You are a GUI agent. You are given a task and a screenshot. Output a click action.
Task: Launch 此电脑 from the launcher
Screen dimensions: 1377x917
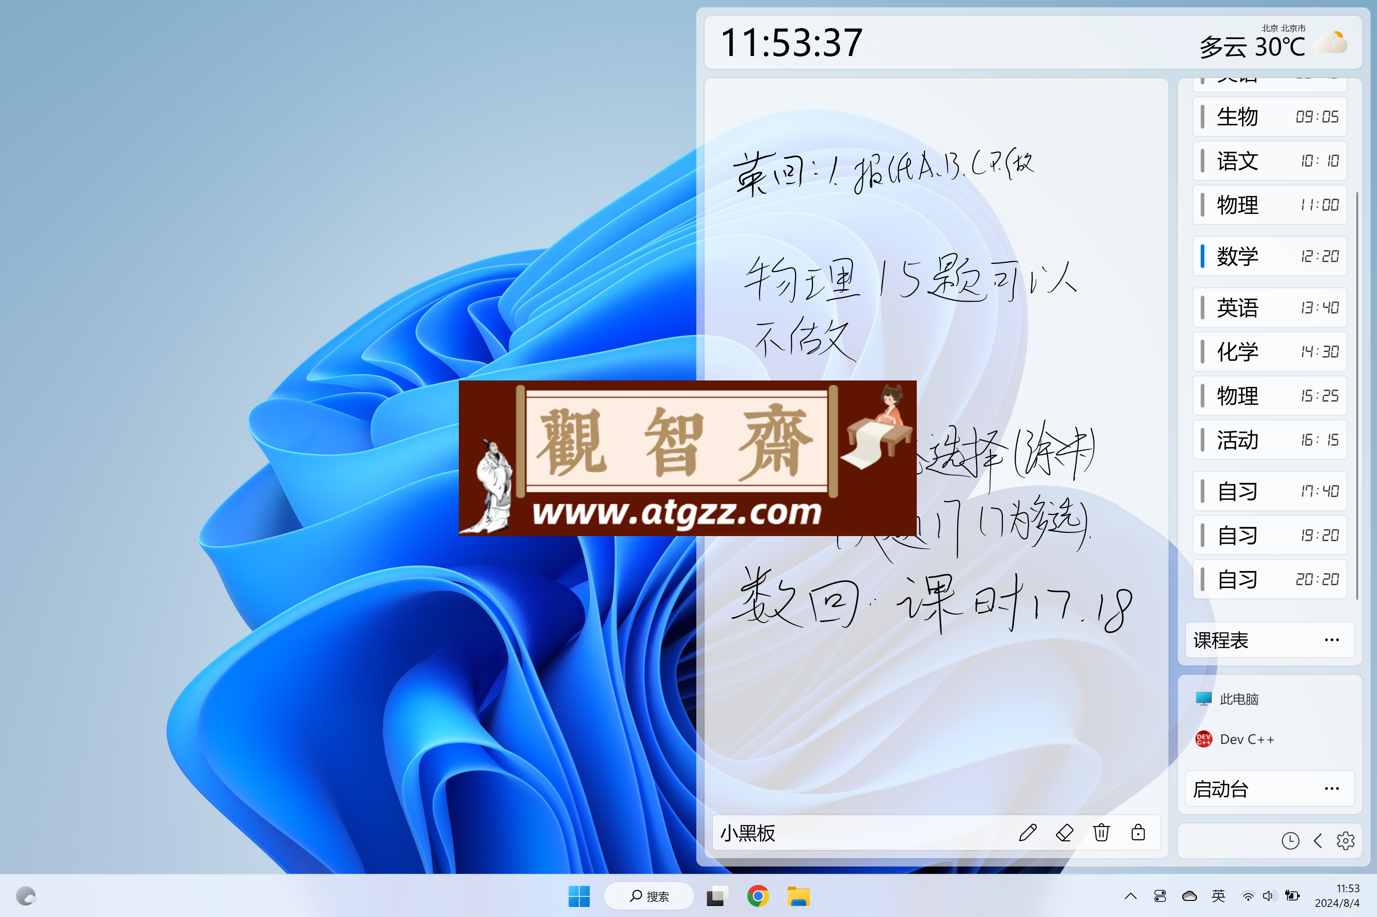coord(1227,699)
